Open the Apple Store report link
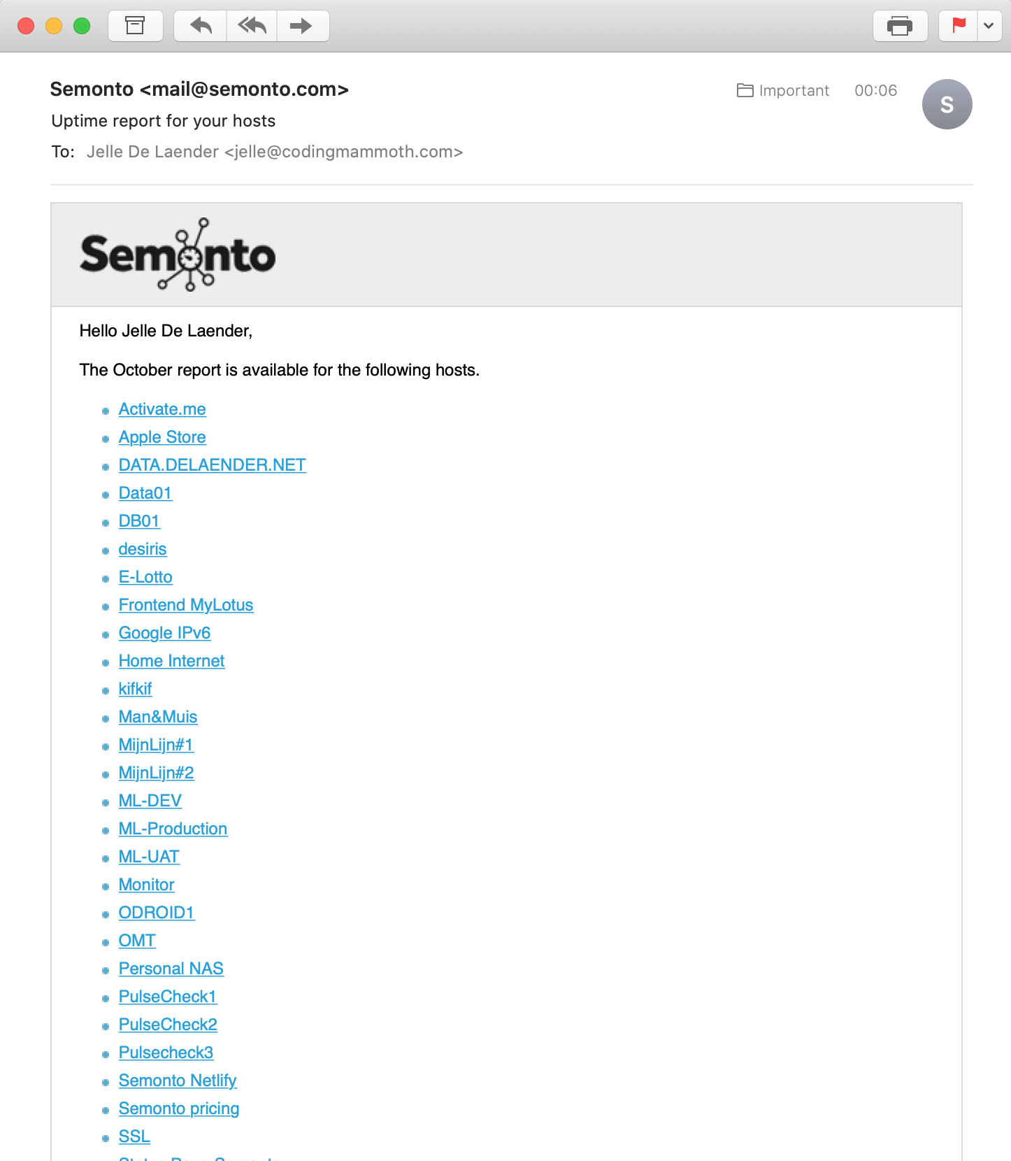 162,437
